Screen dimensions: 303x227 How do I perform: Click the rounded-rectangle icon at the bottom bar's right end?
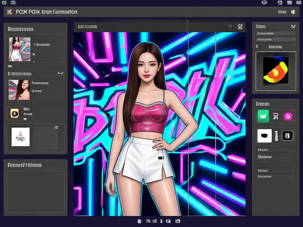pos(178,221)
